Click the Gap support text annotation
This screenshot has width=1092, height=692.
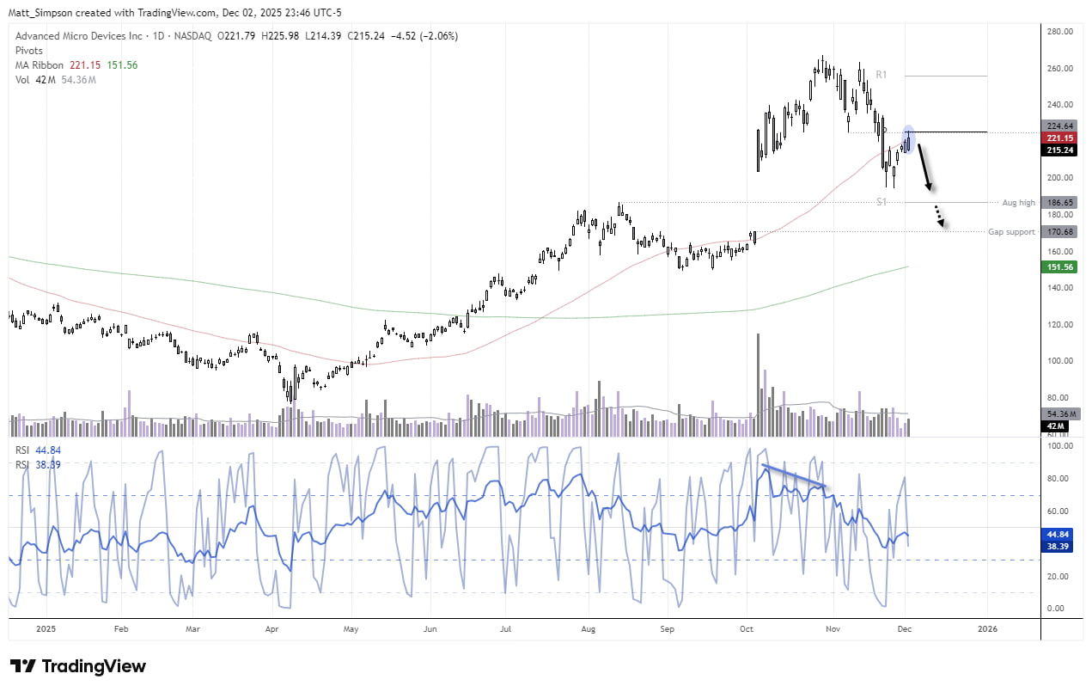(x=1011, y=231)
